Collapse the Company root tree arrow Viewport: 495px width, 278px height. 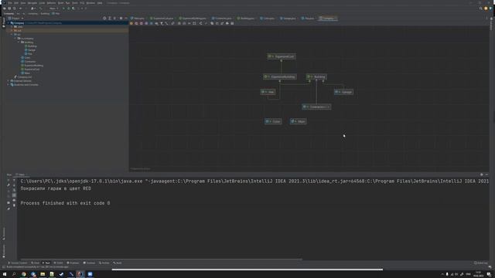pos(9,23)
